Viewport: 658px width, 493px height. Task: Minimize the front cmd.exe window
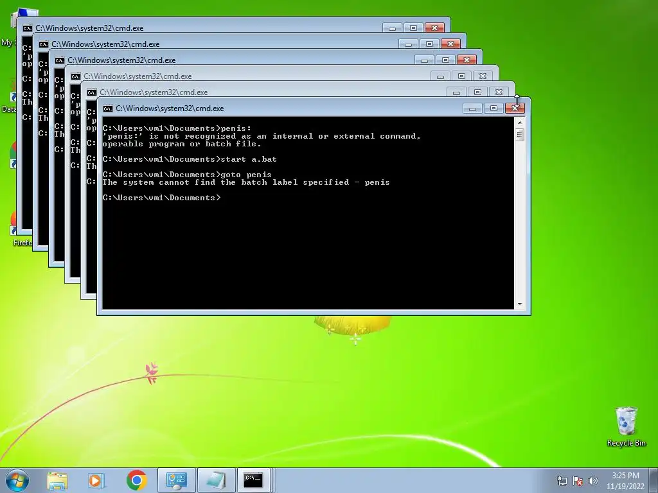click(x=472, y=108)
